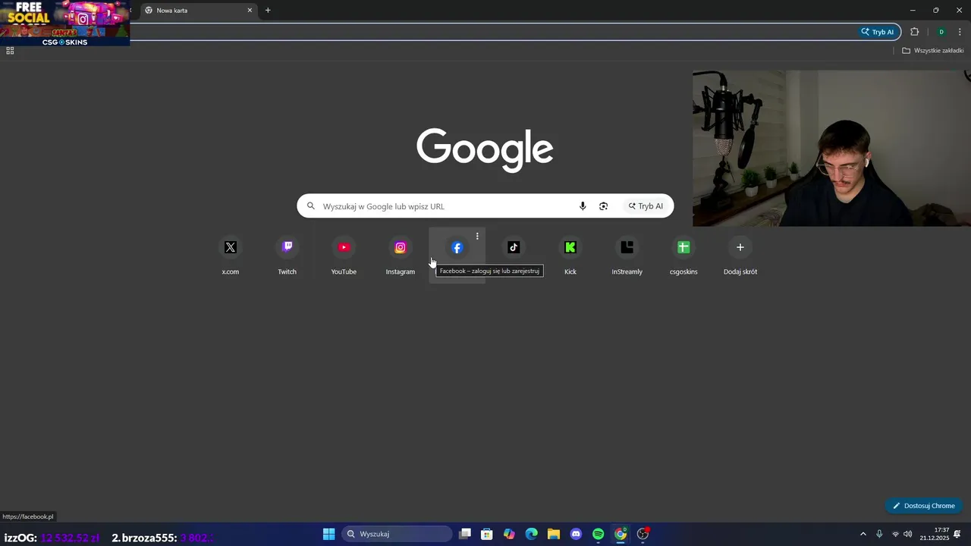Viewport: 971px width, 546px height.
Task: Open File Explorer from the taskbar
Action: [x=554, y=534]
